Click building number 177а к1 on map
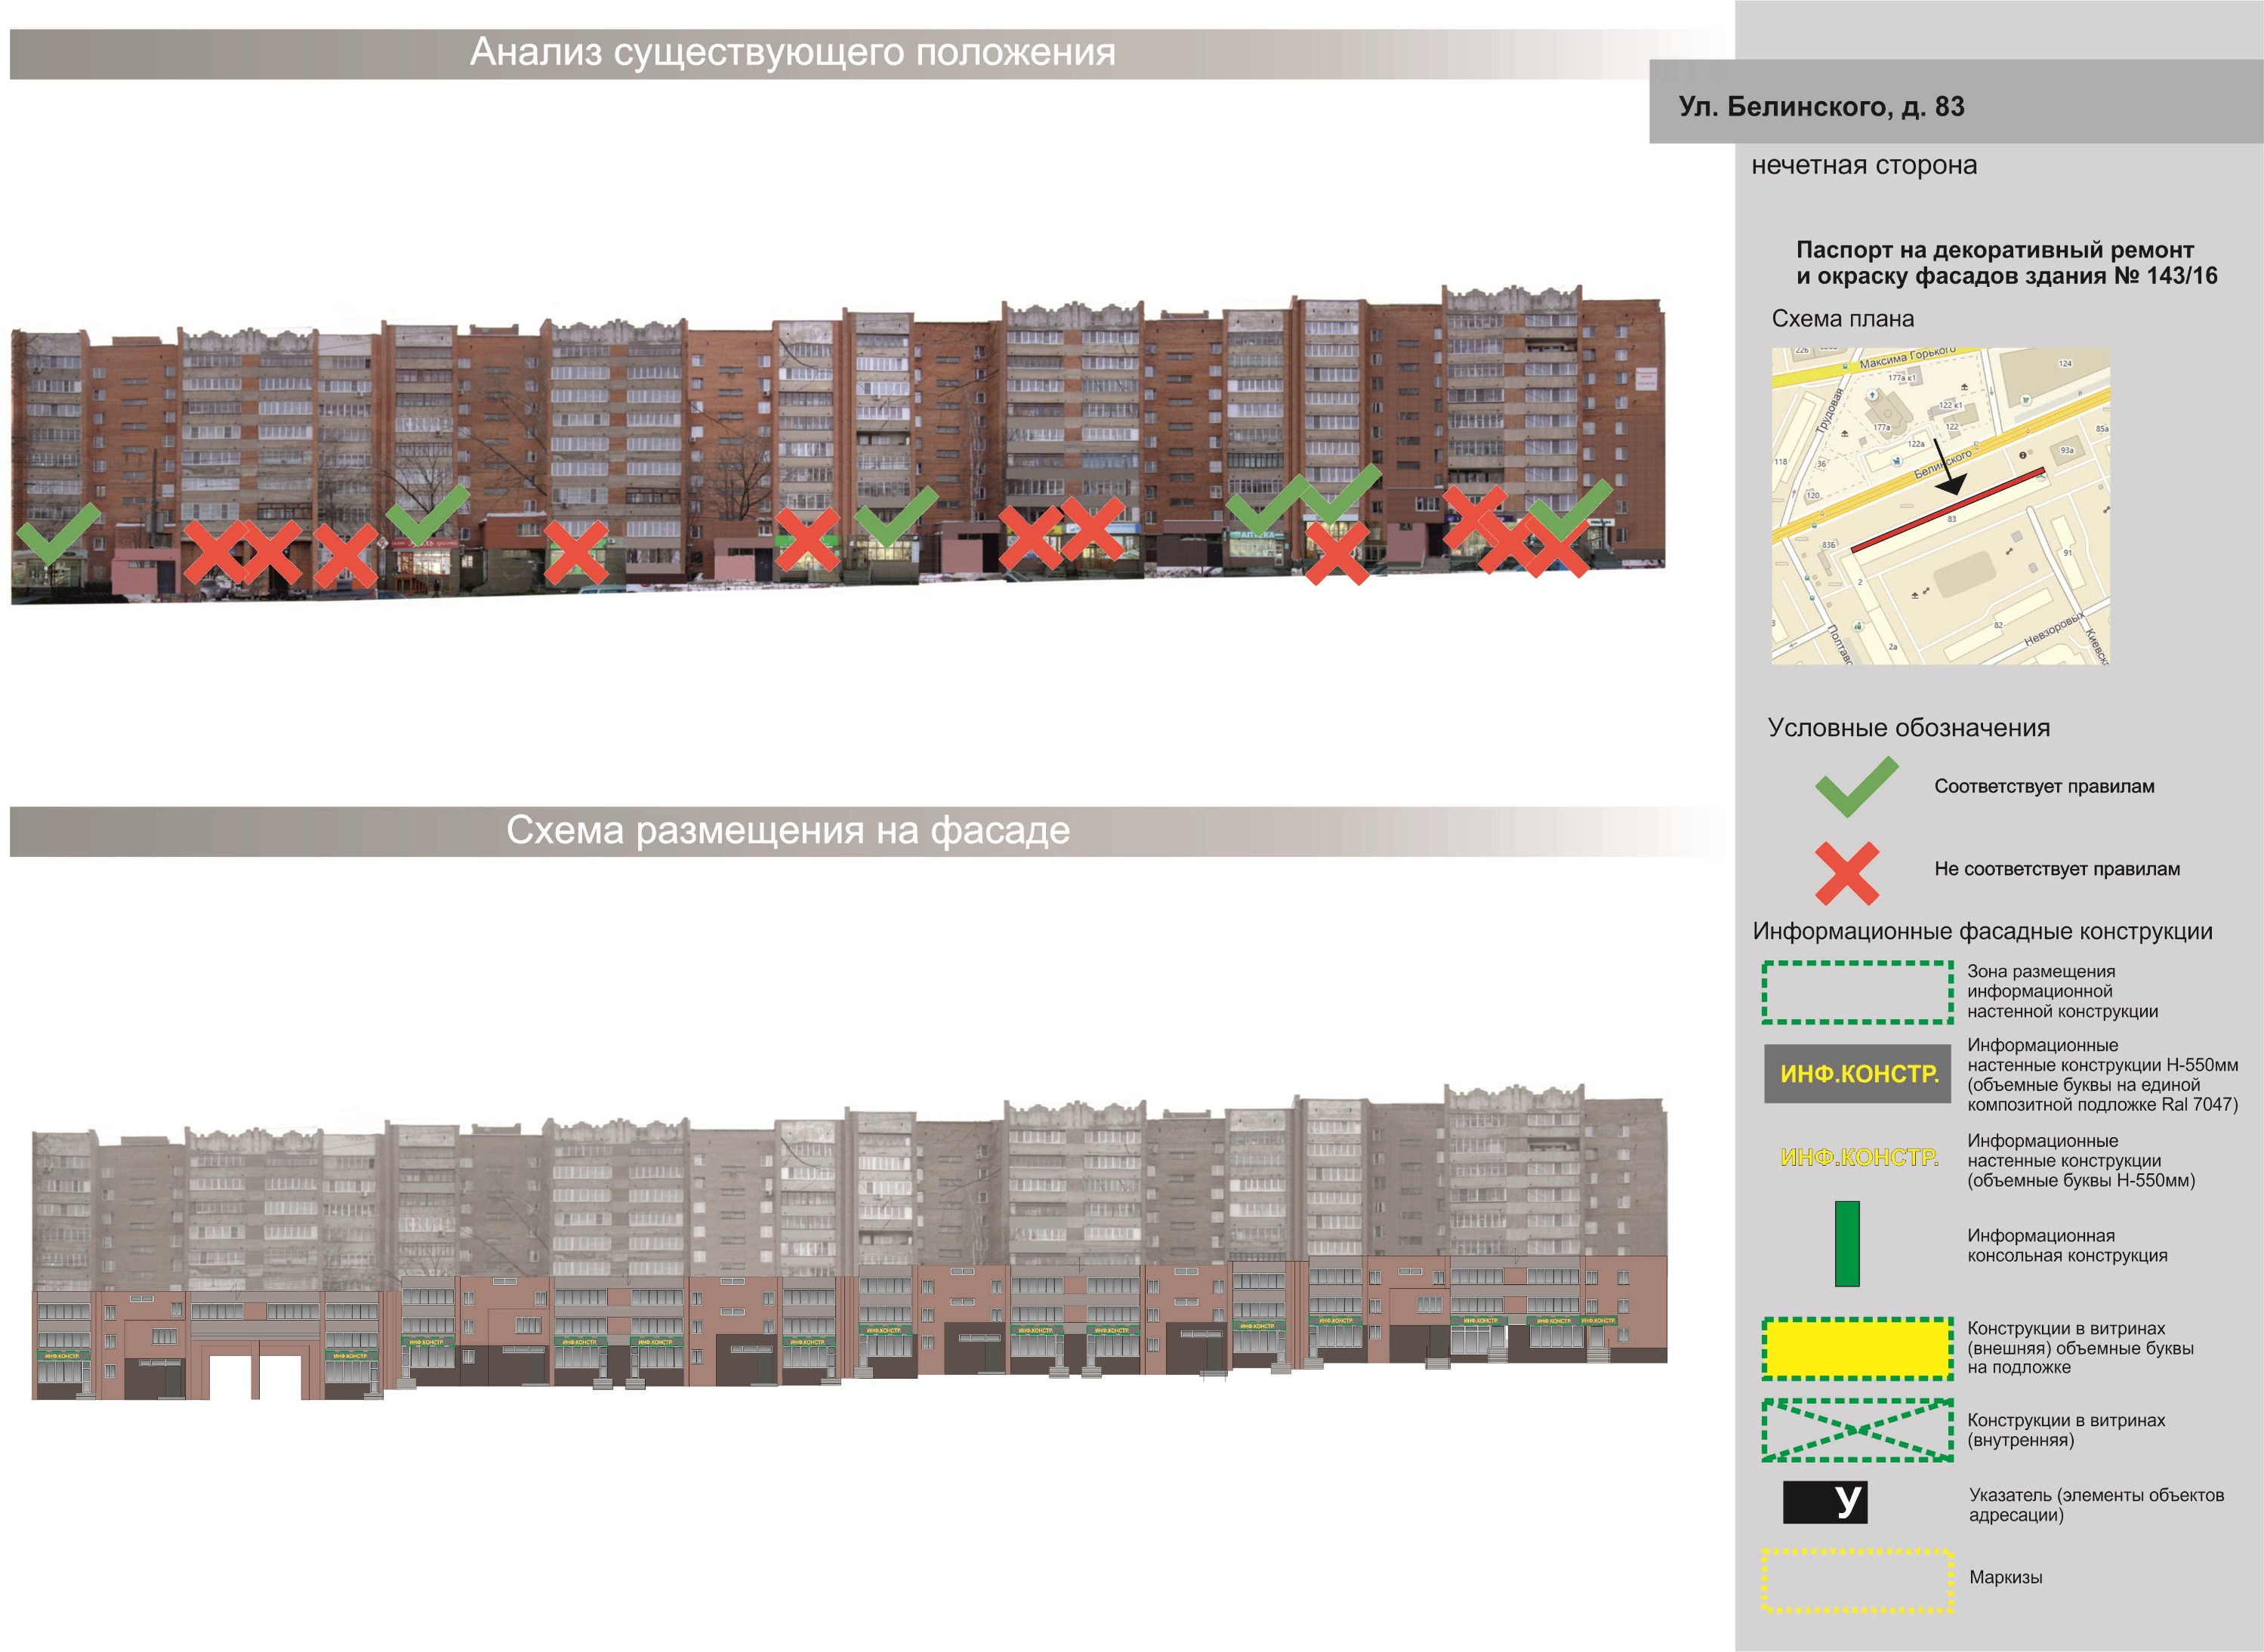Viewport: 2264px width, 1652px height. 1903,378
